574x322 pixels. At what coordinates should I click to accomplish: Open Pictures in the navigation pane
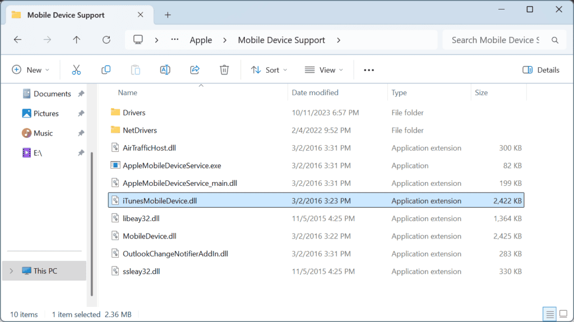point(46,114)
